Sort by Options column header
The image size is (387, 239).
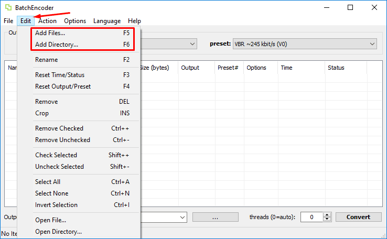[261, 68]
